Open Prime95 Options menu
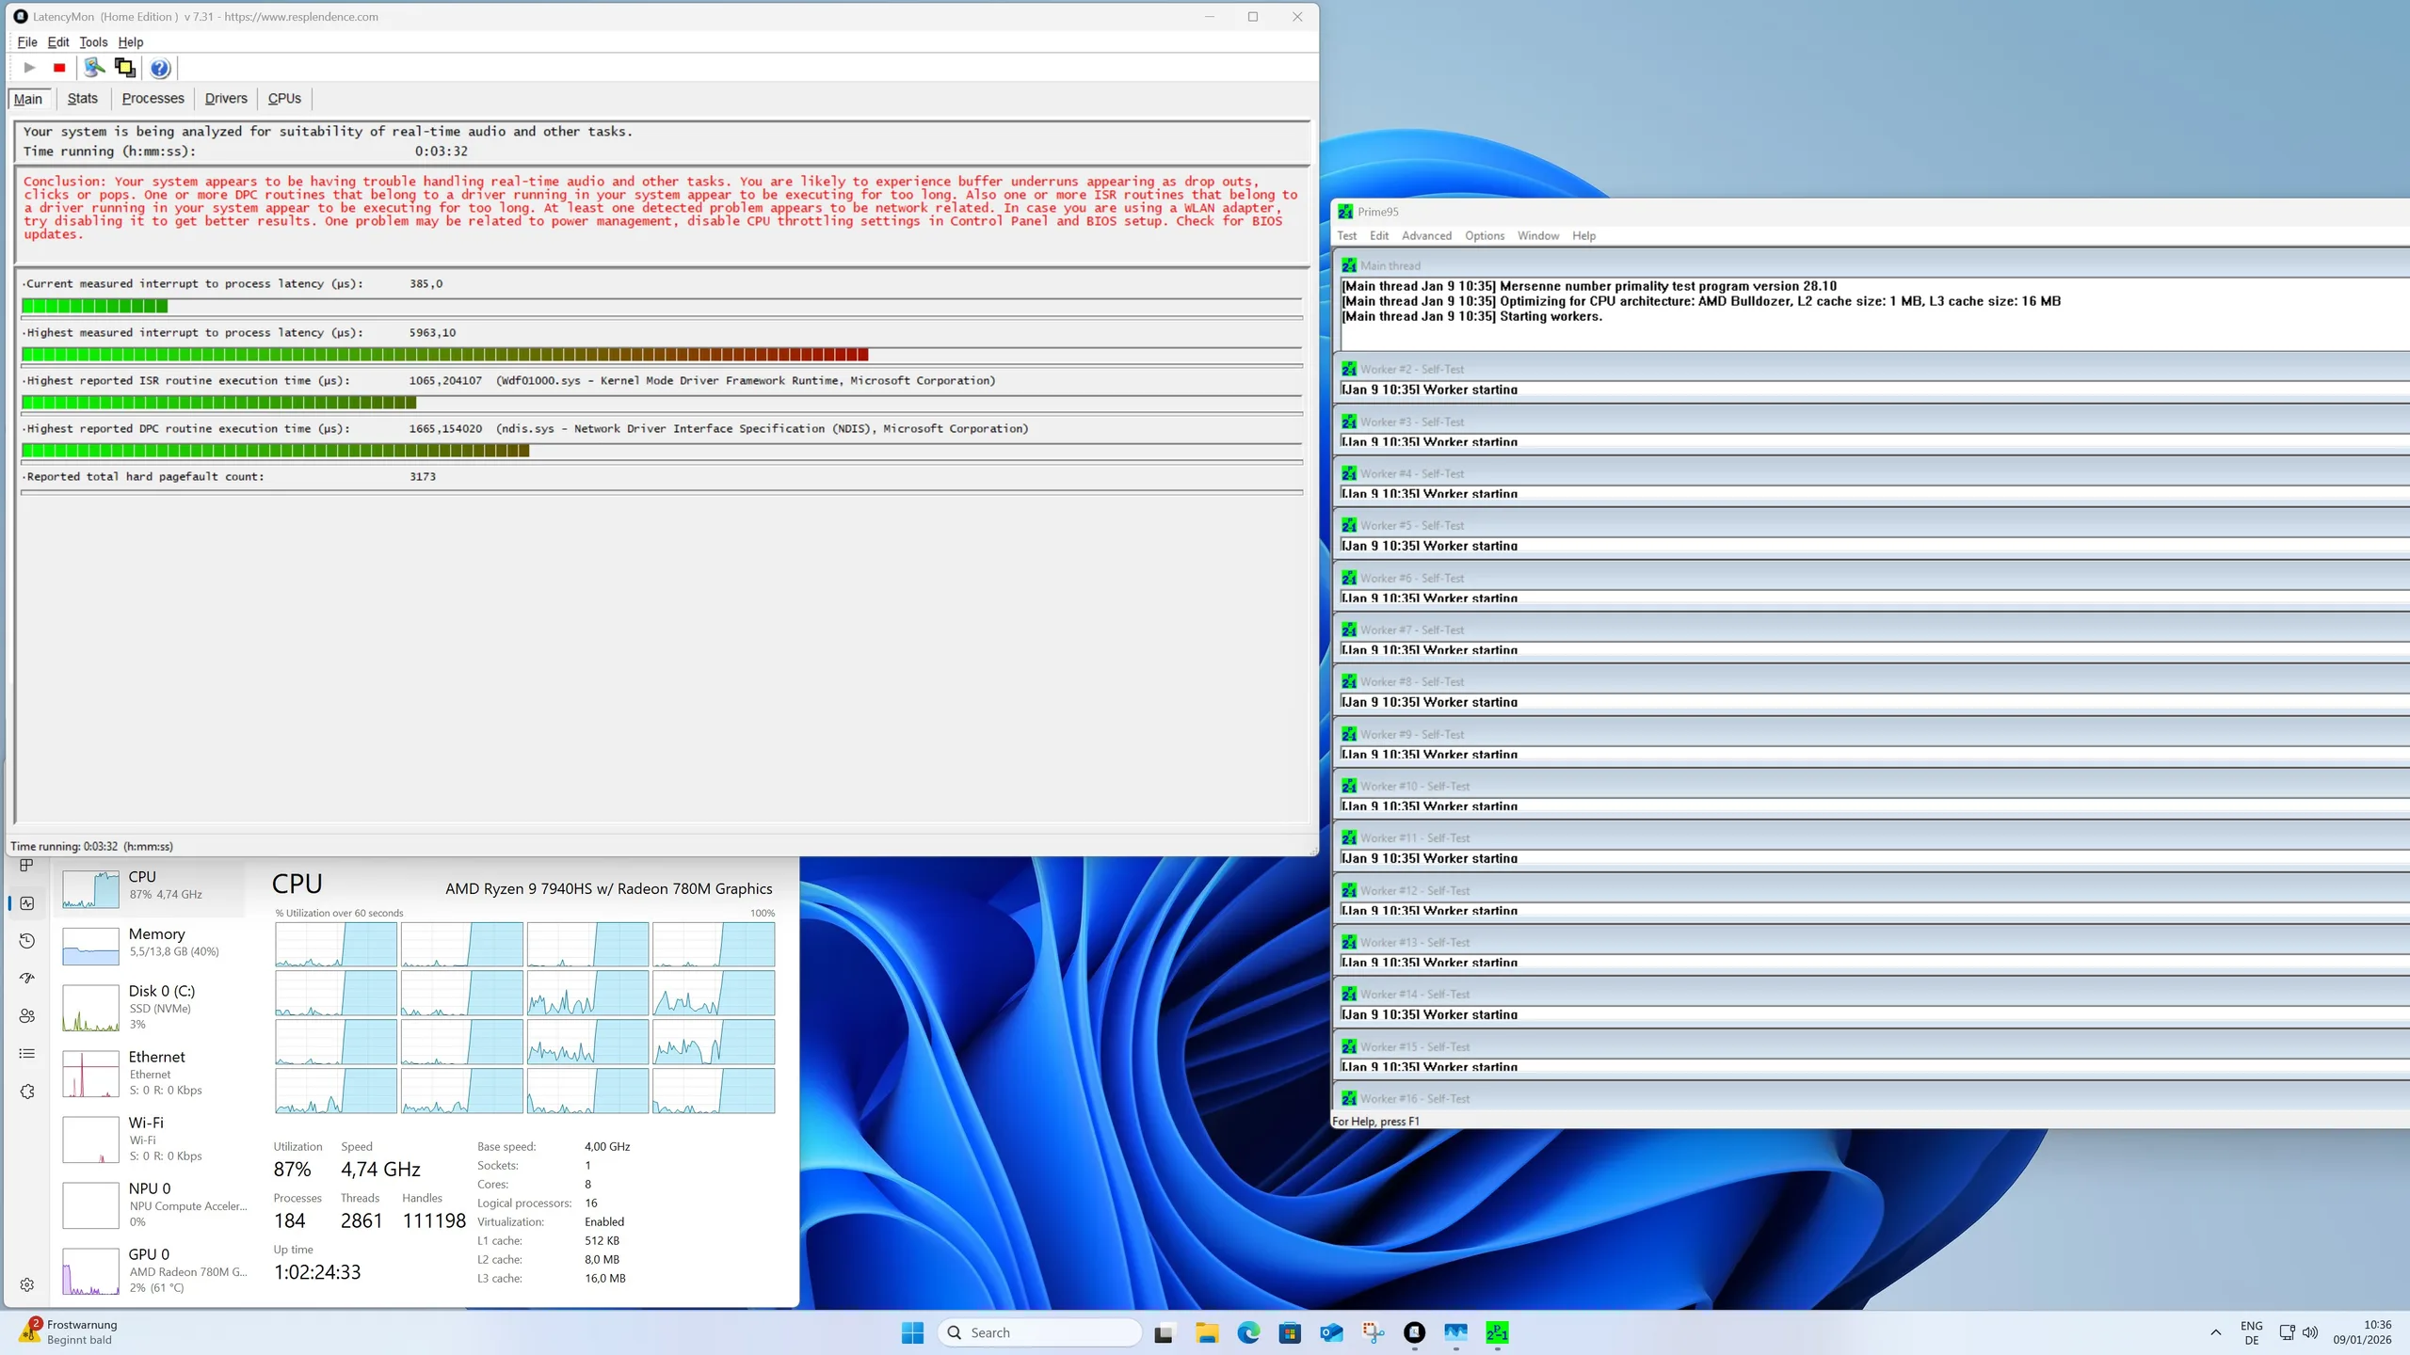Viewport: 2410px width, 1355px height. [1484, 236]
